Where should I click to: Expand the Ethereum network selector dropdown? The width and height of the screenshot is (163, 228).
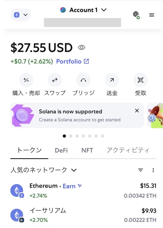21,15
